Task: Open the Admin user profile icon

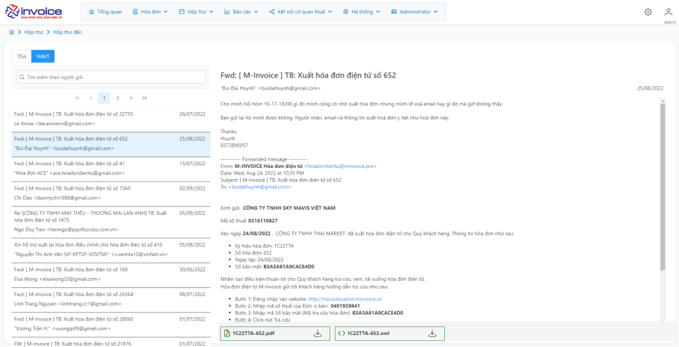Action: pos(670,12)
